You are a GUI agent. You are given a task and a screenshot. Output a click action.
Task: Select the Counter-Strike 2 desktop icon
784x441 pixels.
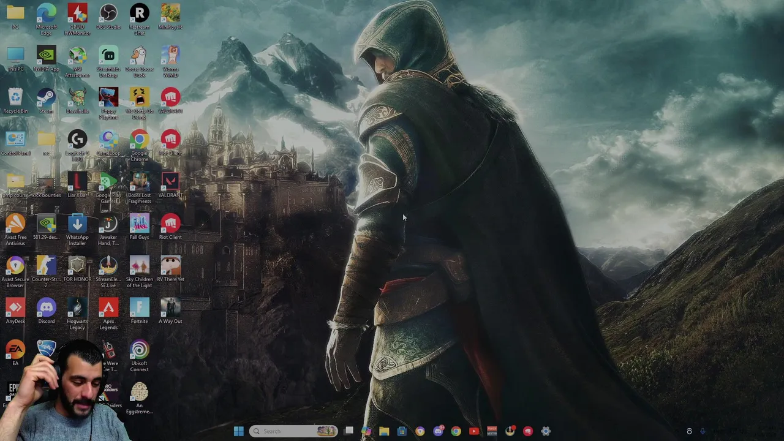(47, 271)
